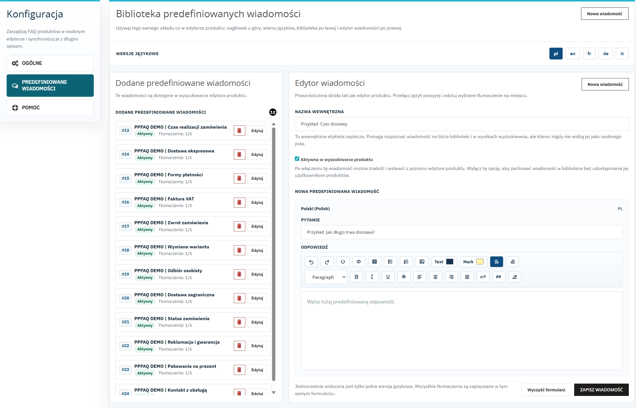
Task: Open the PREDEFINIOWANE WIADOMOŚCI section
Action: pos(50,85)
